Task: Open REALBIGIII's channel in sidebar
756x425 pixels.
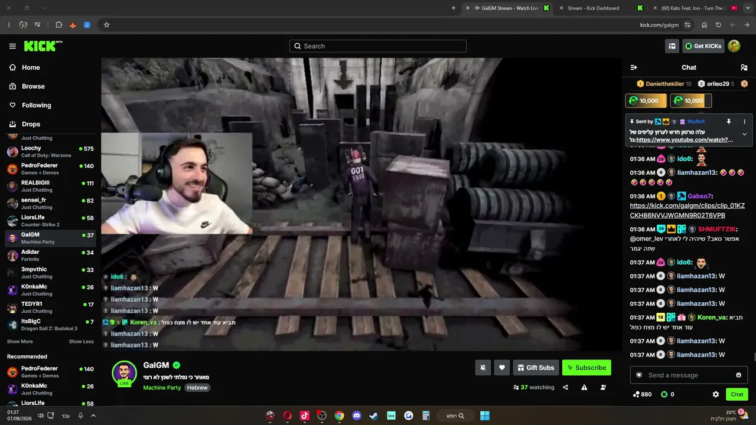Action: point(51,186)
